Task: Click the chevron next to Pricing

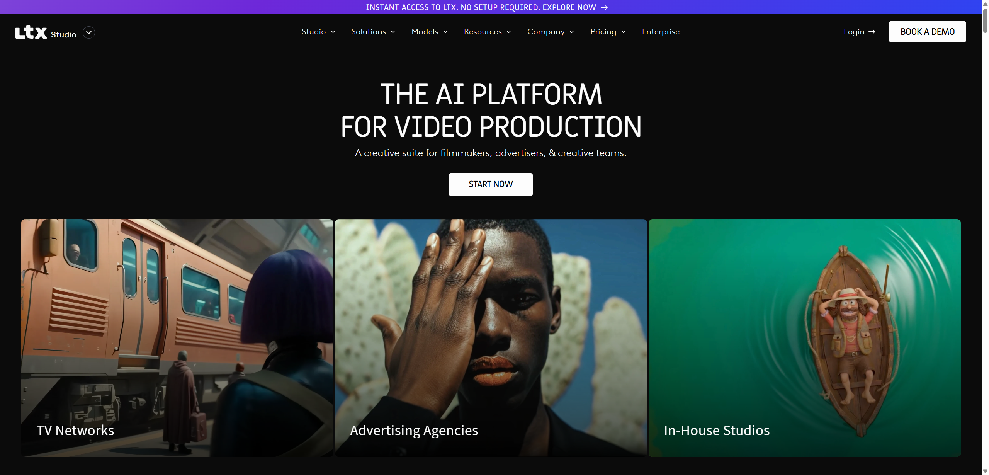Action: pos(624,32)
